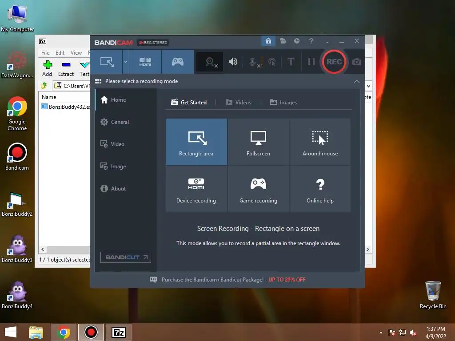
Task: Select the BonziBuddy4 desktop shortcut
Action: coord(17,295)
